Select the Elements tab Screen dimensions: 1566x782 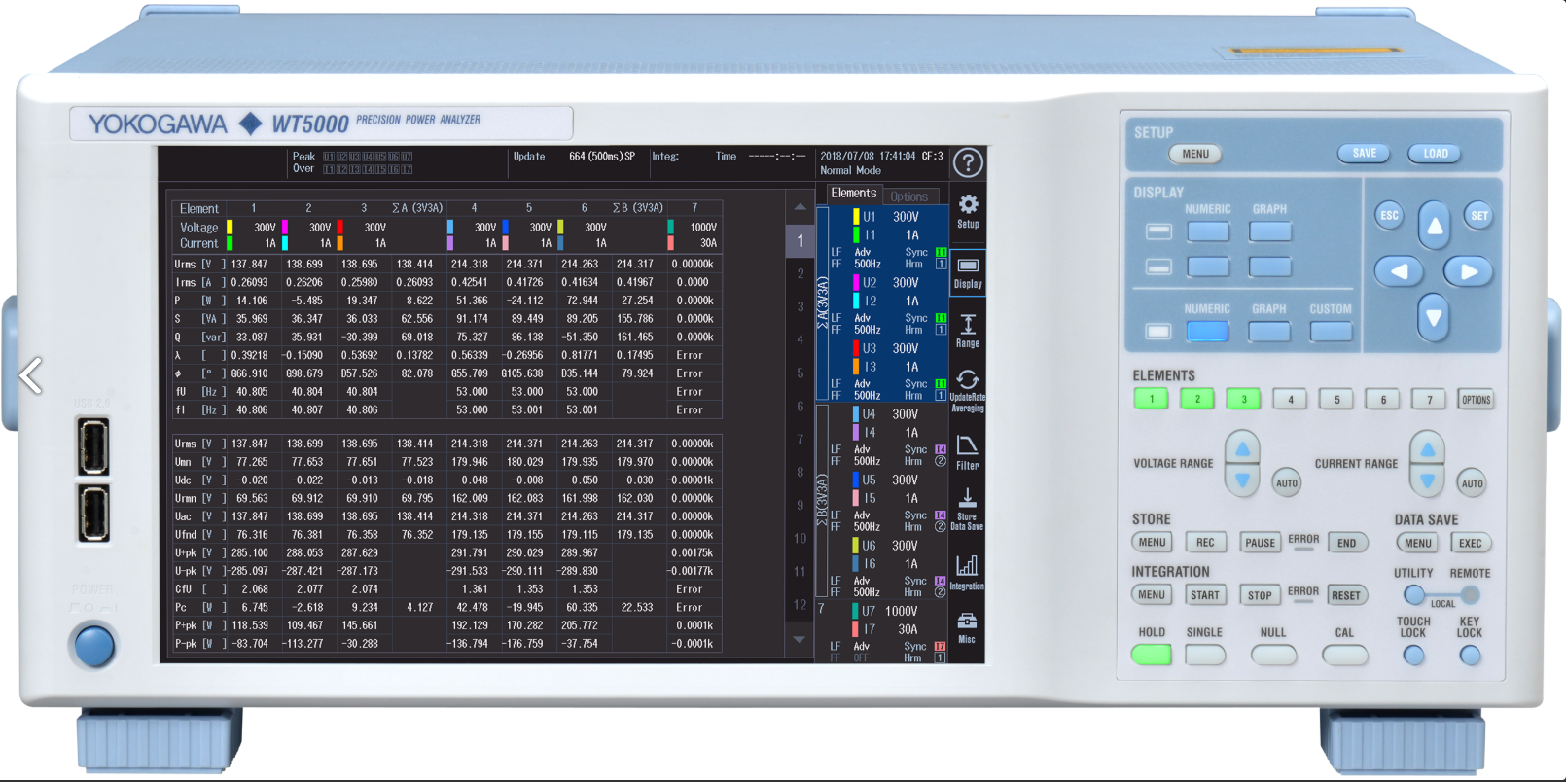[x=853, y=194]
